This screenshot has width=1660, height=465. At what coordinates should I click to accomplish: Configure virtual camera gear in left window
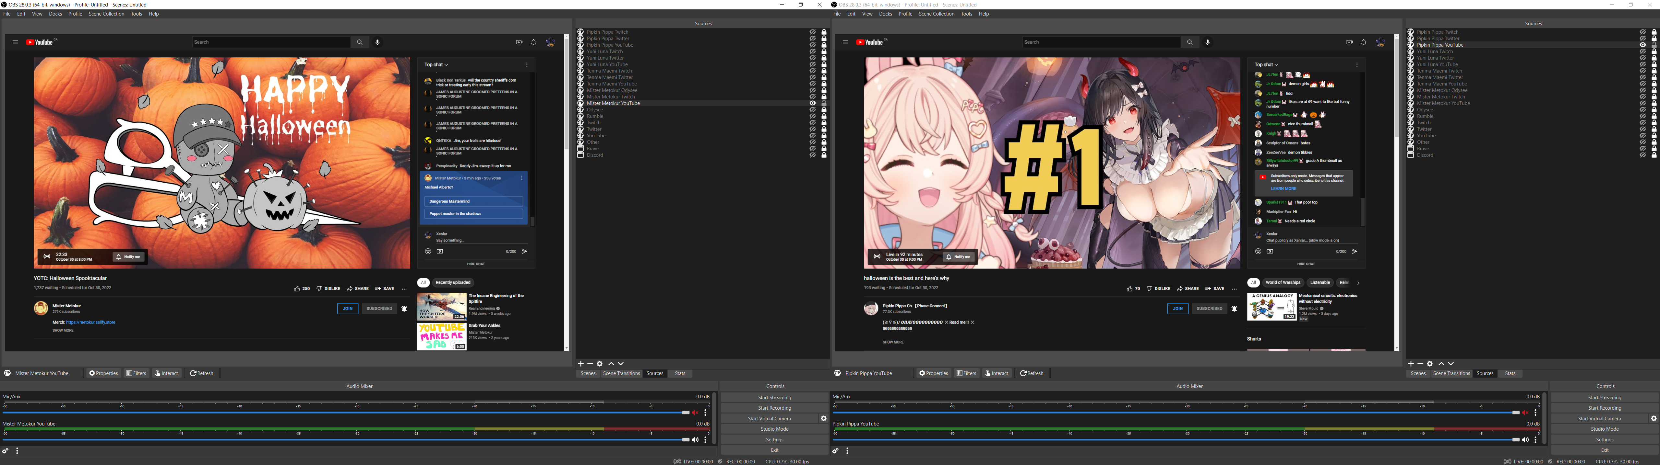click(x=823, y=419)
